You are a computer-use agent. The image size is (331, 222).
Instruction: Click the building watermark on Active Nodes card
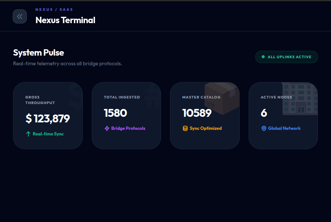coord(301,98)
